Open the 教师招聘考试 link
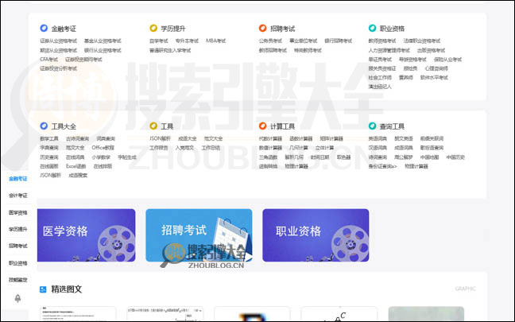The height and width of the screenshot is (322, 515). [x=273, y=50]
